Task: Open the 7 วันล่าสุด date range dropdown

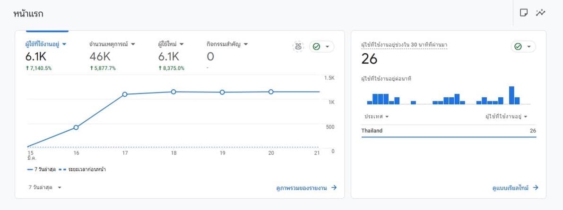Action: [45, 187]
